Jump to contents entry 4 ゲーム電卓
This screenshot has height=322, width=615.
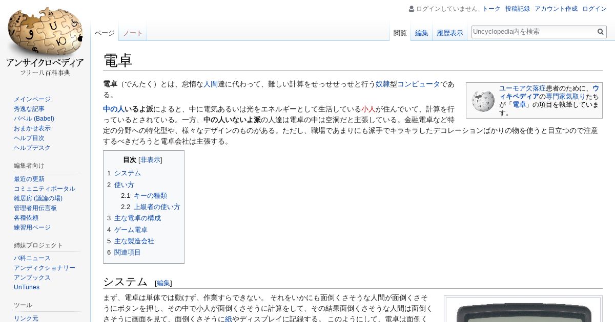[127, 229]
